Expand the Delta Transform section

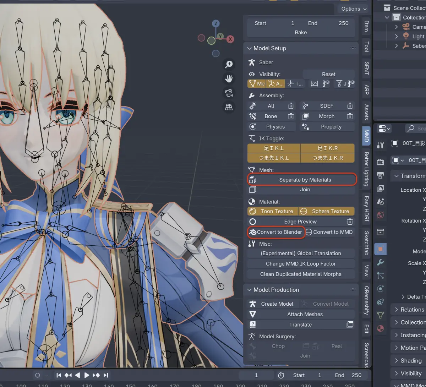tap(403, 297)
